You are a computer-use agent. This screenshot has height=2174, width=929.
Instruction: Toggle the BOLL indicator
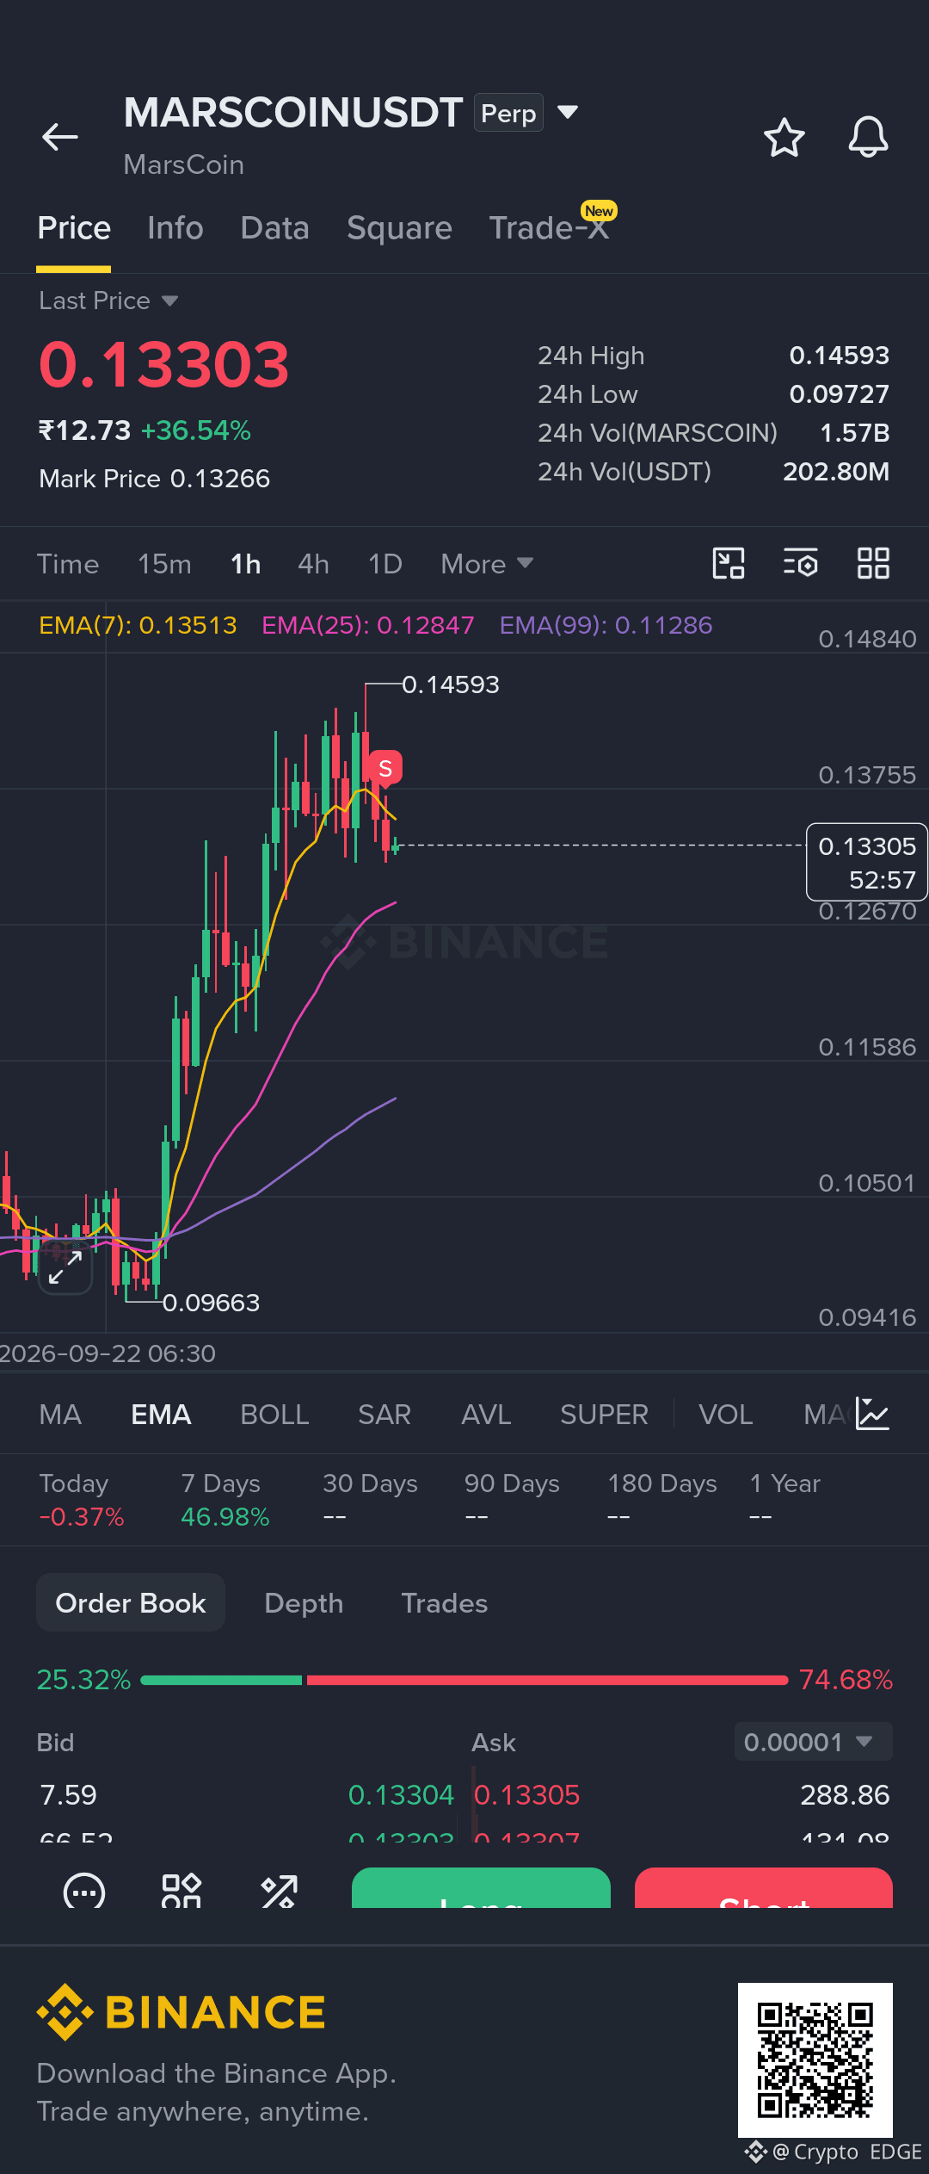pyautogui.click(x=274, y=1415)
